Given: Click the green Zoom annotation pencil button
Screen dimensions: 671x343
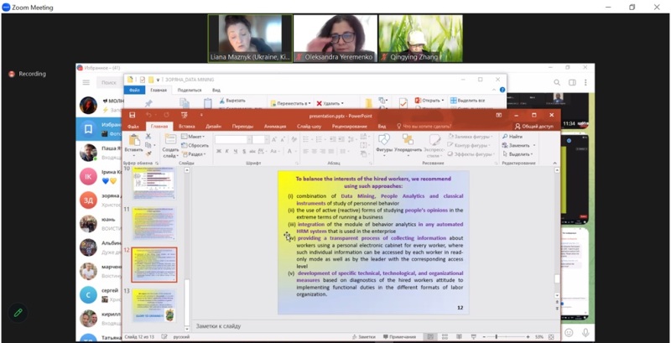Looking at the screenshot, I should [x=18, y=312].
